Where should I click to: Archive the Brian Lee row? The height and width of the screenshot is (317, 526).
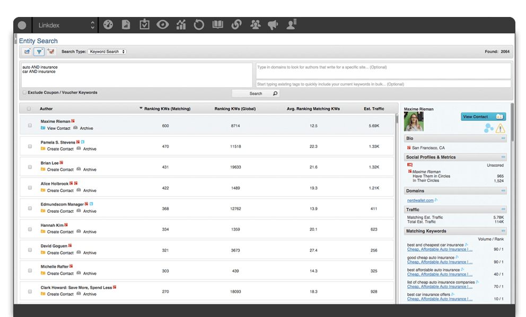click(90, 170)
